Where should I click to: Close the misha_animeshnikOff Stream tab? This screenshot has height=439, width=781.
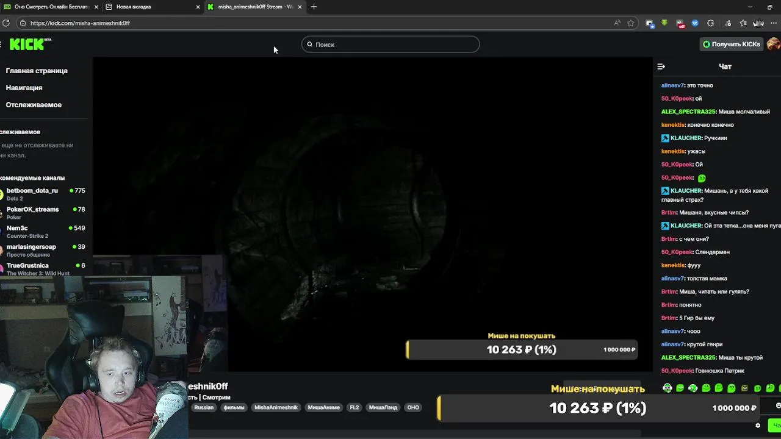tap(300, 7)
